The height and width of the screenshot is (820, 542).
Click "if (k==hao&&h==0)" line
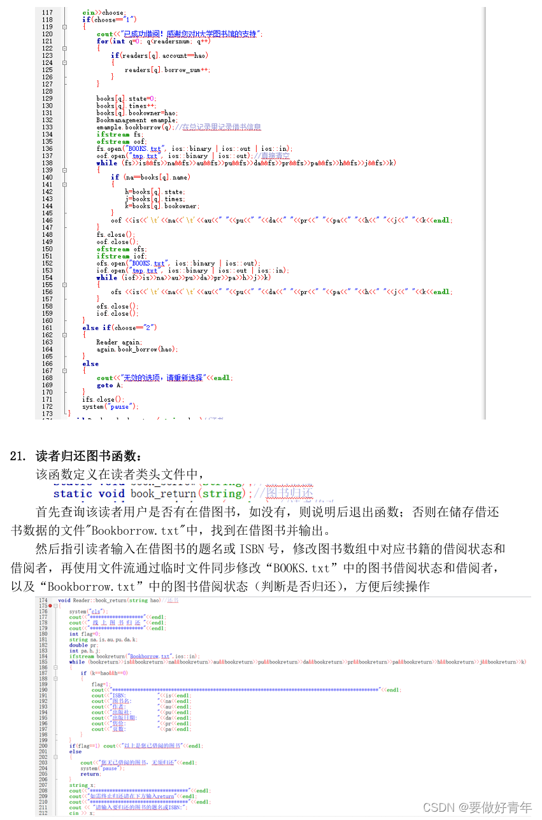pos(104,673)
